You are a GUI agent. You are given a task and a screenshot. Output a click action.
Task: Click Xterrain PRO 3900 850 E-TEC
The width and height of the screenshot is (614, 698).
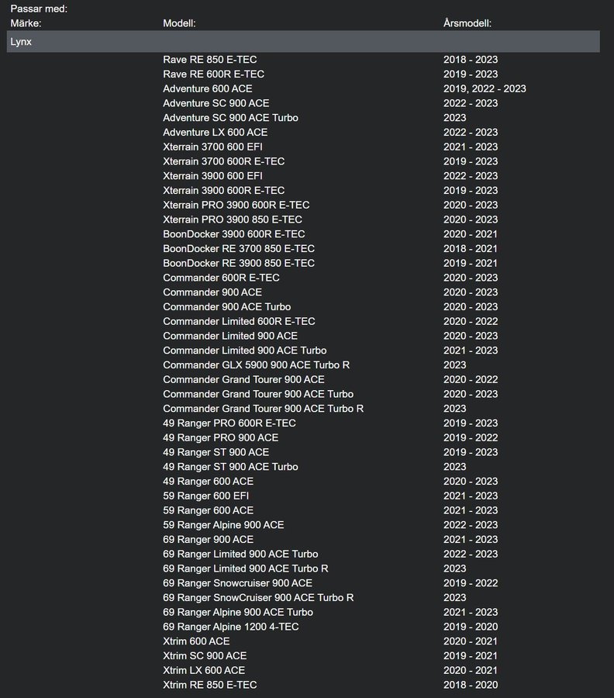tap(233, 219)
